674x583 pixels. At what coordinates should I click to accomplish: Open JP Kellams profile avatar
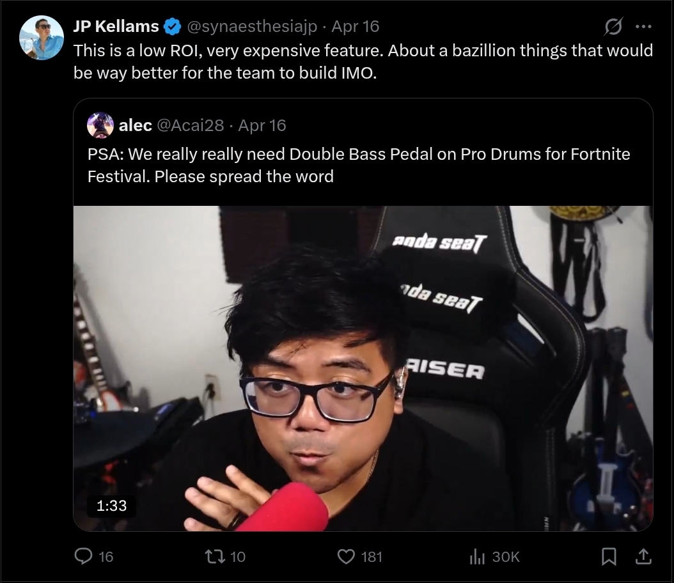(42, 38)
